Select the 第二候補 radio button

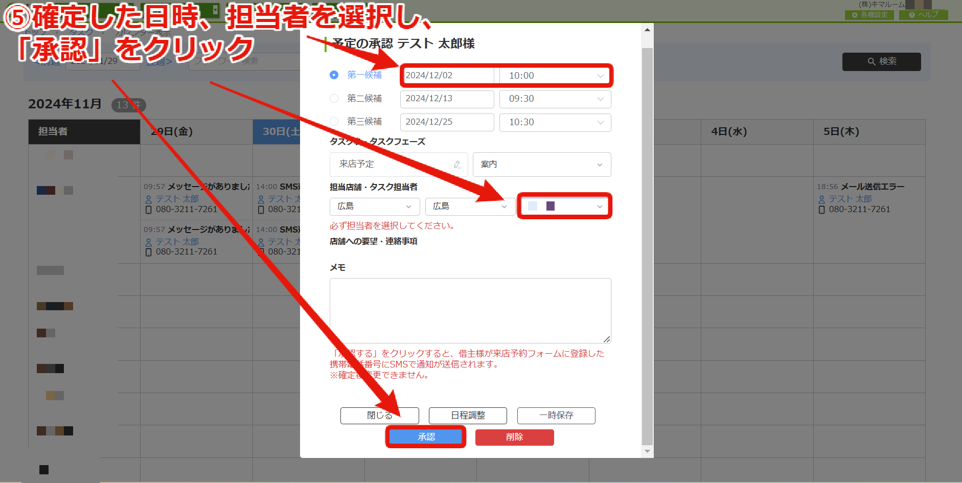coord(334,98)
